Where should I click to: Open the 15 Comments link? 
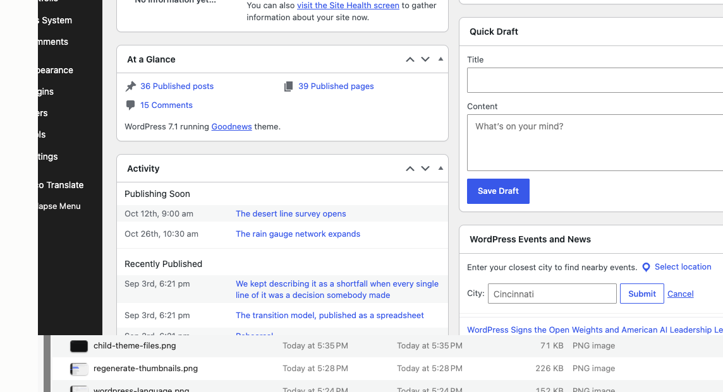pyautogui.click(x=166, y=105)
